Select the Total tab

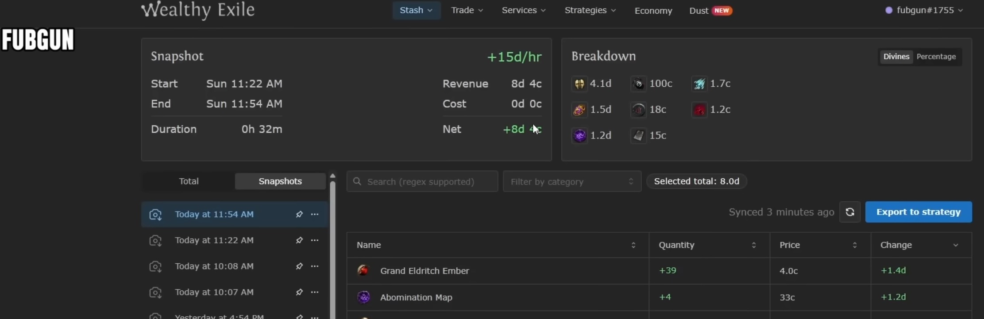[x=189, y=181]
